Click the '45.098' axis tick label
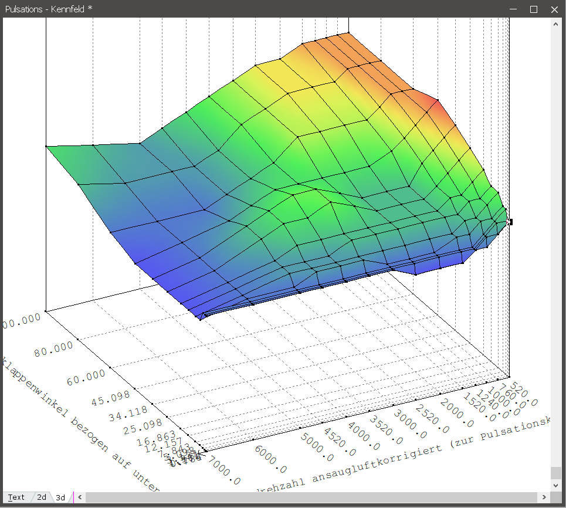This screenshot has width=566, height=508. tap(110, 398)
